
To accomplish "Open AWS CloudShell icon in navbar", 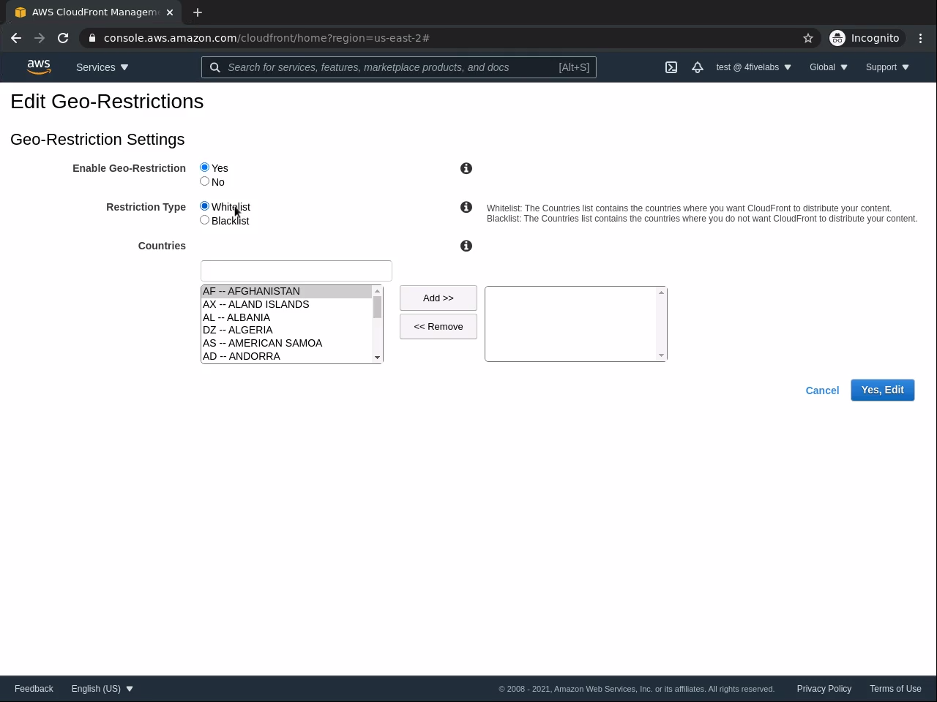I will tap(671, 67).
